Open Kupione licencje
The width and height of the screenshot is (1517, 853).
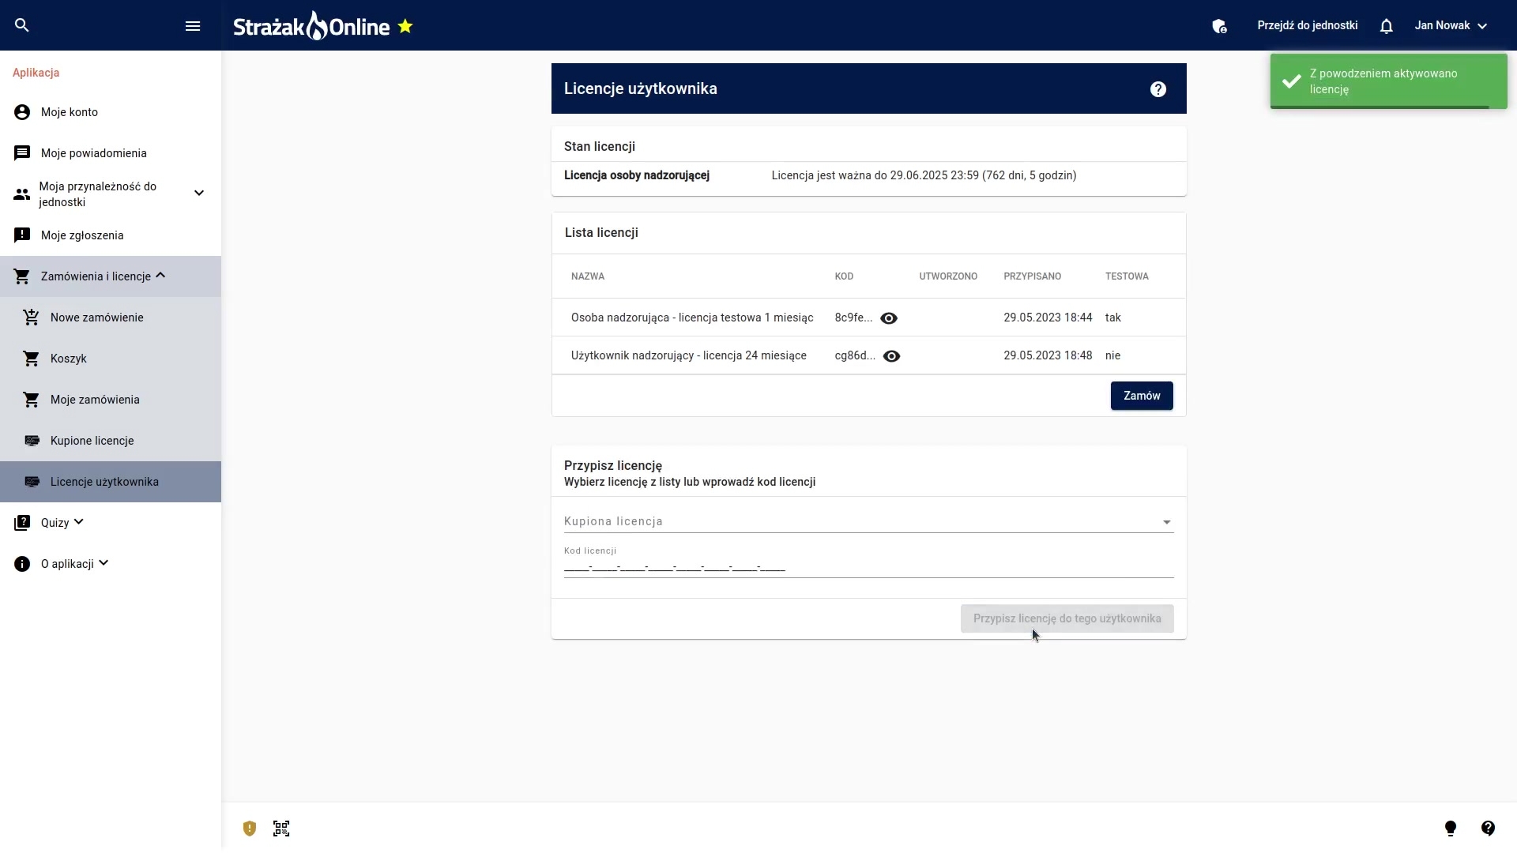click(x=111, y=441)
